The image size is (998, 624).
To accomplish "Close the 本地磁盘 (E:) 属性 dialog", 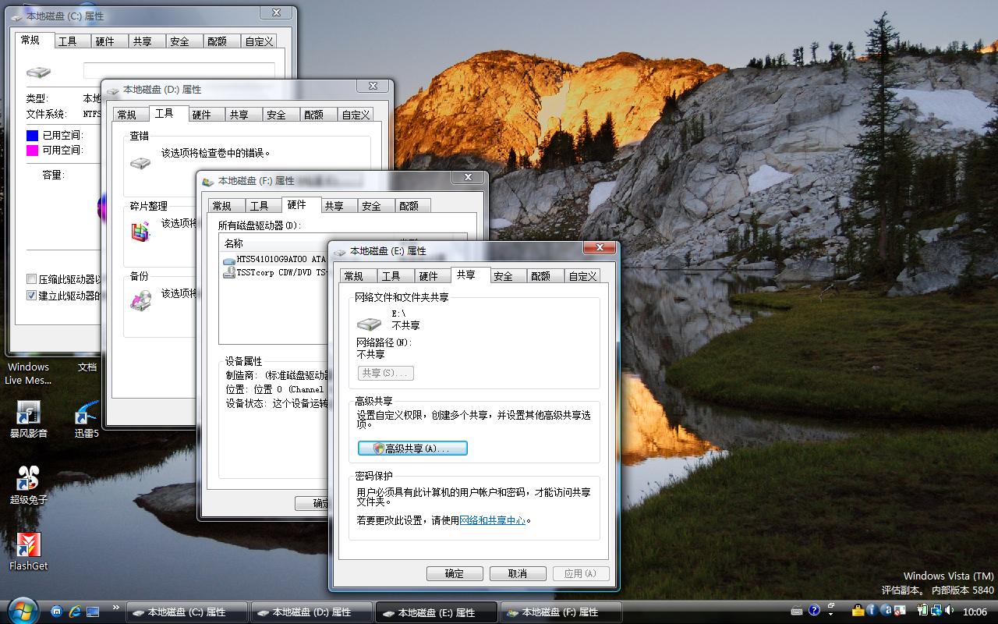I will pos(600,247).
